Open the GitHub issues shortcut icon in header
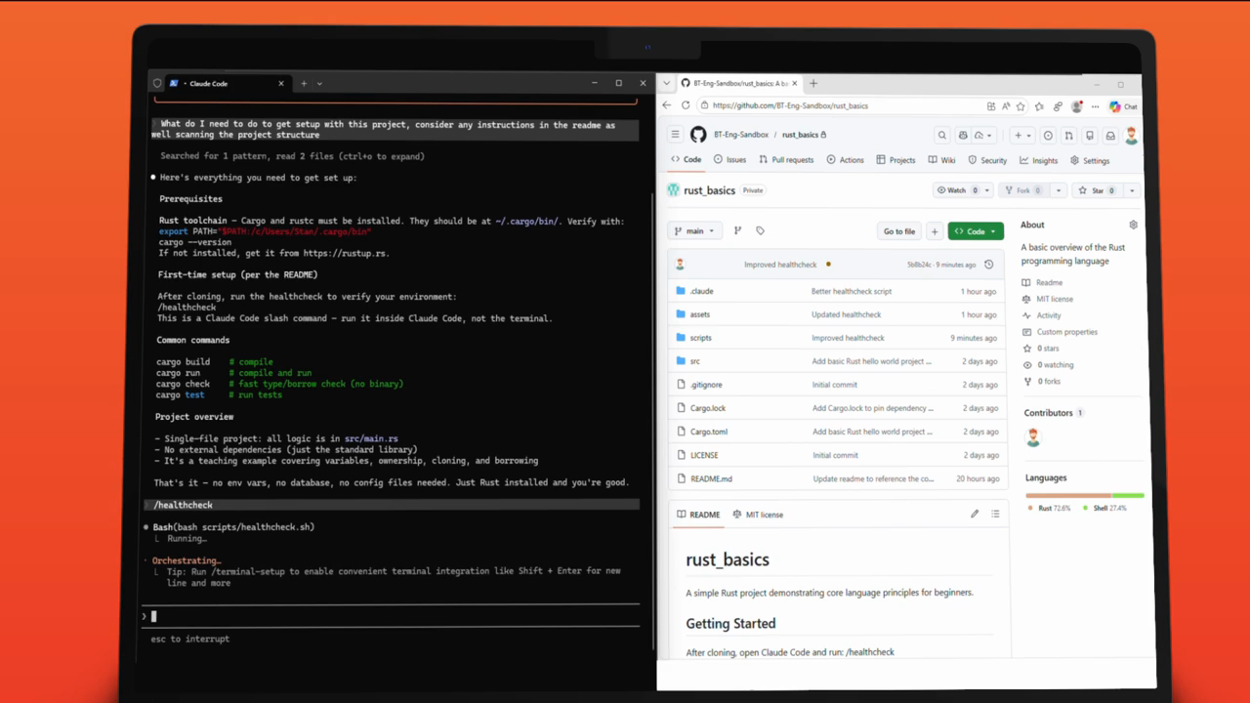1250x703 pixels. point(1048,136)
